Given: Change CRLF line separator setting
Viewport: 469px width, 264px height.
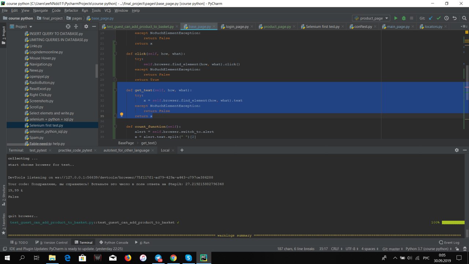Looking at the screenshot, I should coord(337,249).
